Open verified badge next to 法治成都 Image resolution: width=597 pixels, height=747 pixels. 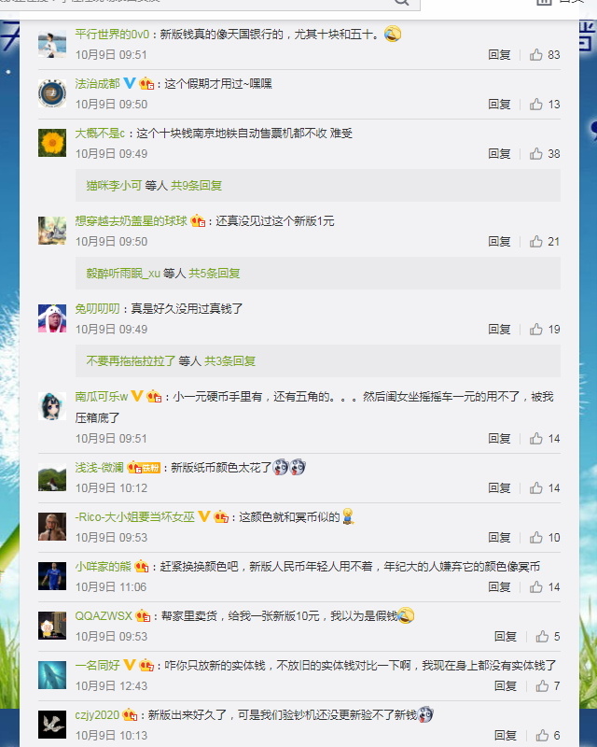[x=130, y=83]
